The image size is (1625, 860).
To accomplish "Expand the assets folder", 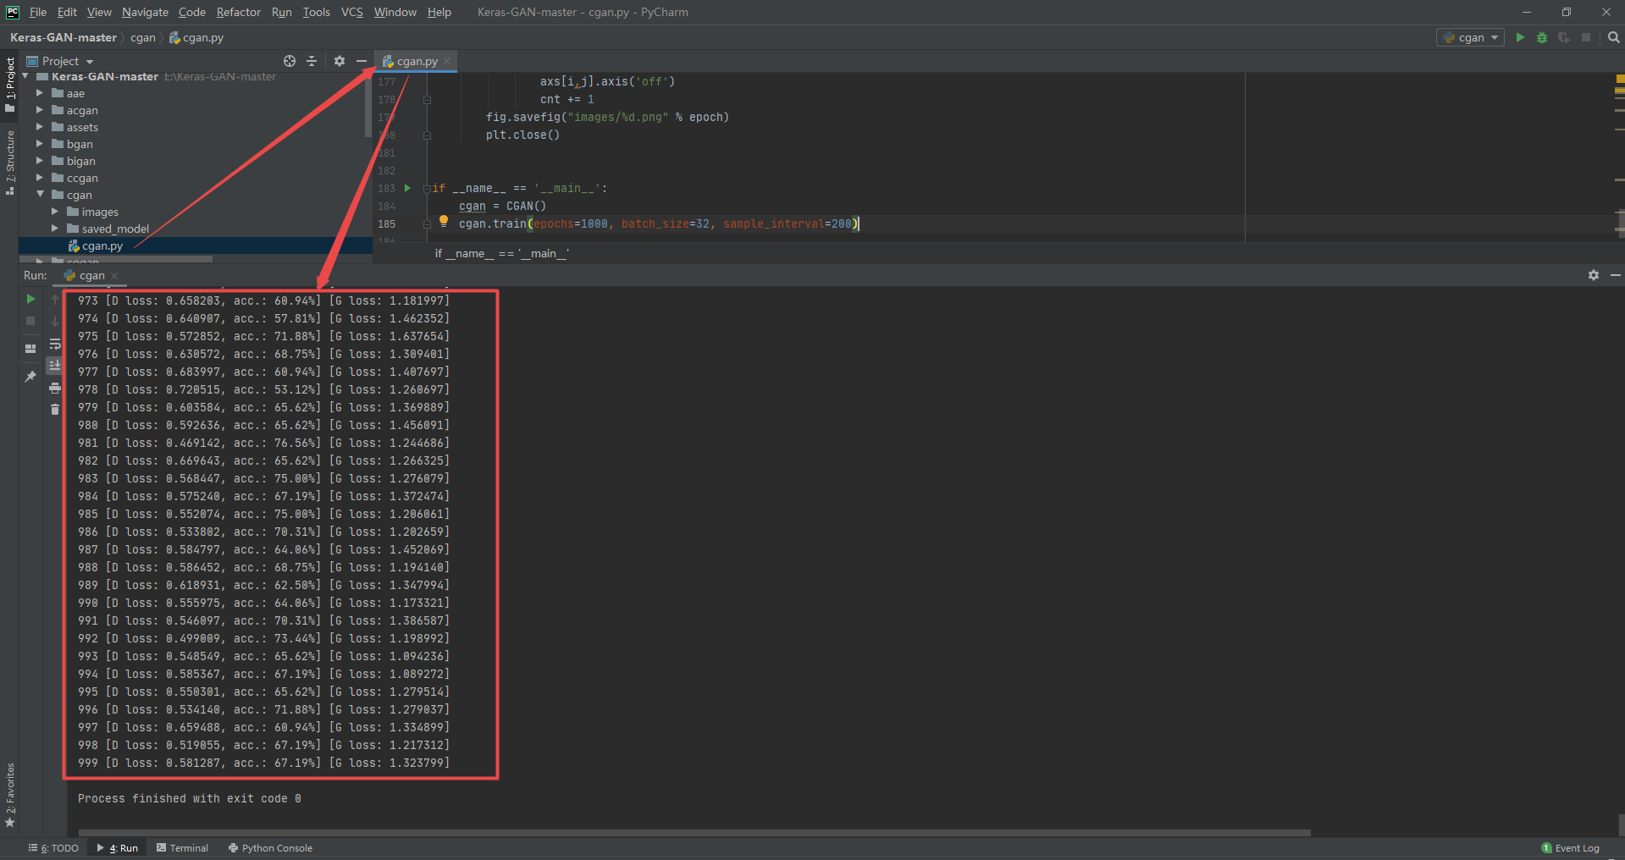I will pyautogui.click(x=40, y=127).
